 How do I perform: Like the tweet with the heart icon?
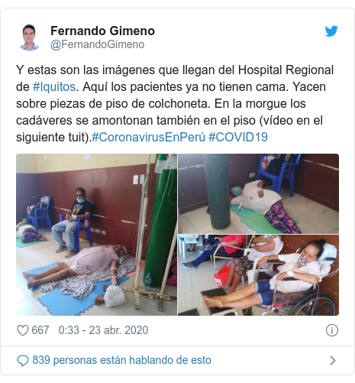pos(23,330)
